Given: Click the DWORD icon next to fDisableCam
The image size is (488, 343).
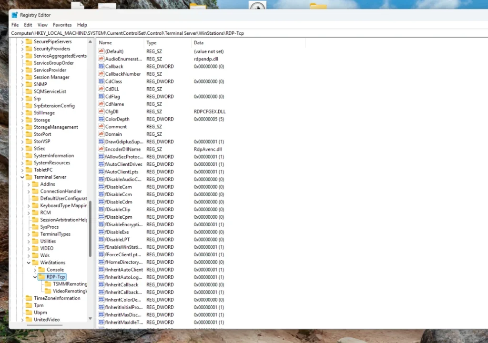Looking at the screenshot, I should (x=101, y=187).
